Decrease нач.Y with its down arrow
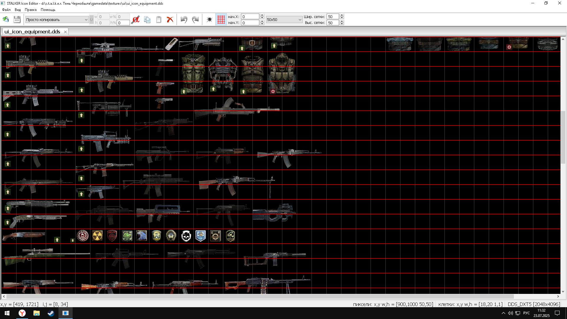The image size is (567, 319). (x=262, y=24)
